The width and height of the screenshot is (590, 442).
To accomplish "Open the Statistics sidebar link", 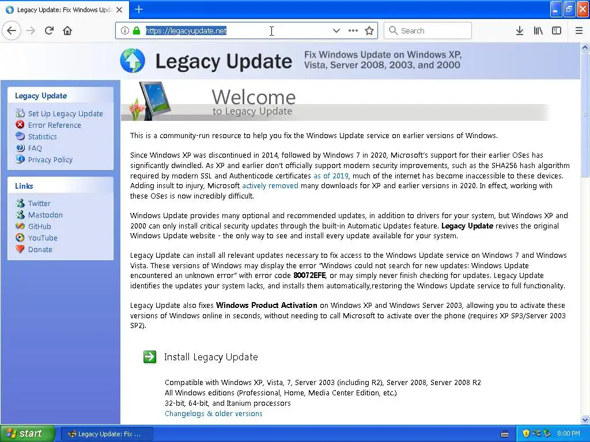I will pyautogui.click(x=42, y=137).
